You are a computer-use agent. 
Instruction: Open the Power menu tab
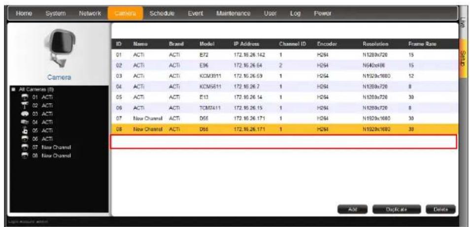[x=323, y=13]
